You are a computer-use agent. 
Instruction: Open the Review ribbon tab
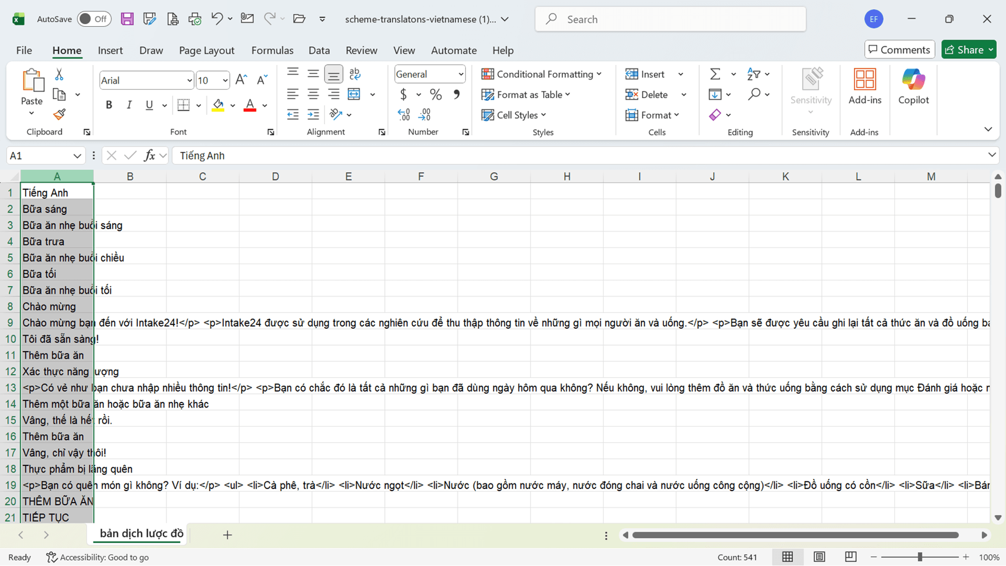pos(361,50)
